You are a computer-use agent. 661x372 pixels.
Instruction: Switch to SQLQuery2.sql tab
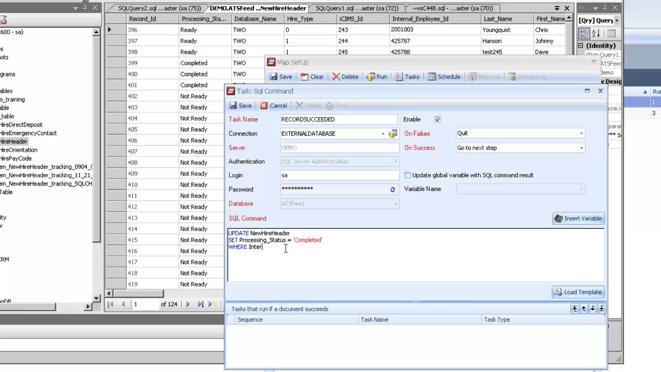(159, 8)
